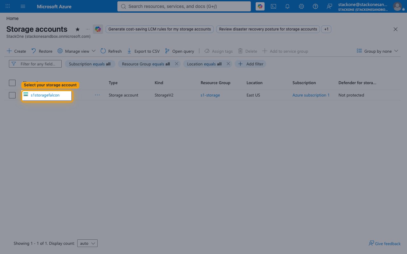Click the Filter for any field box

(35, 64)
